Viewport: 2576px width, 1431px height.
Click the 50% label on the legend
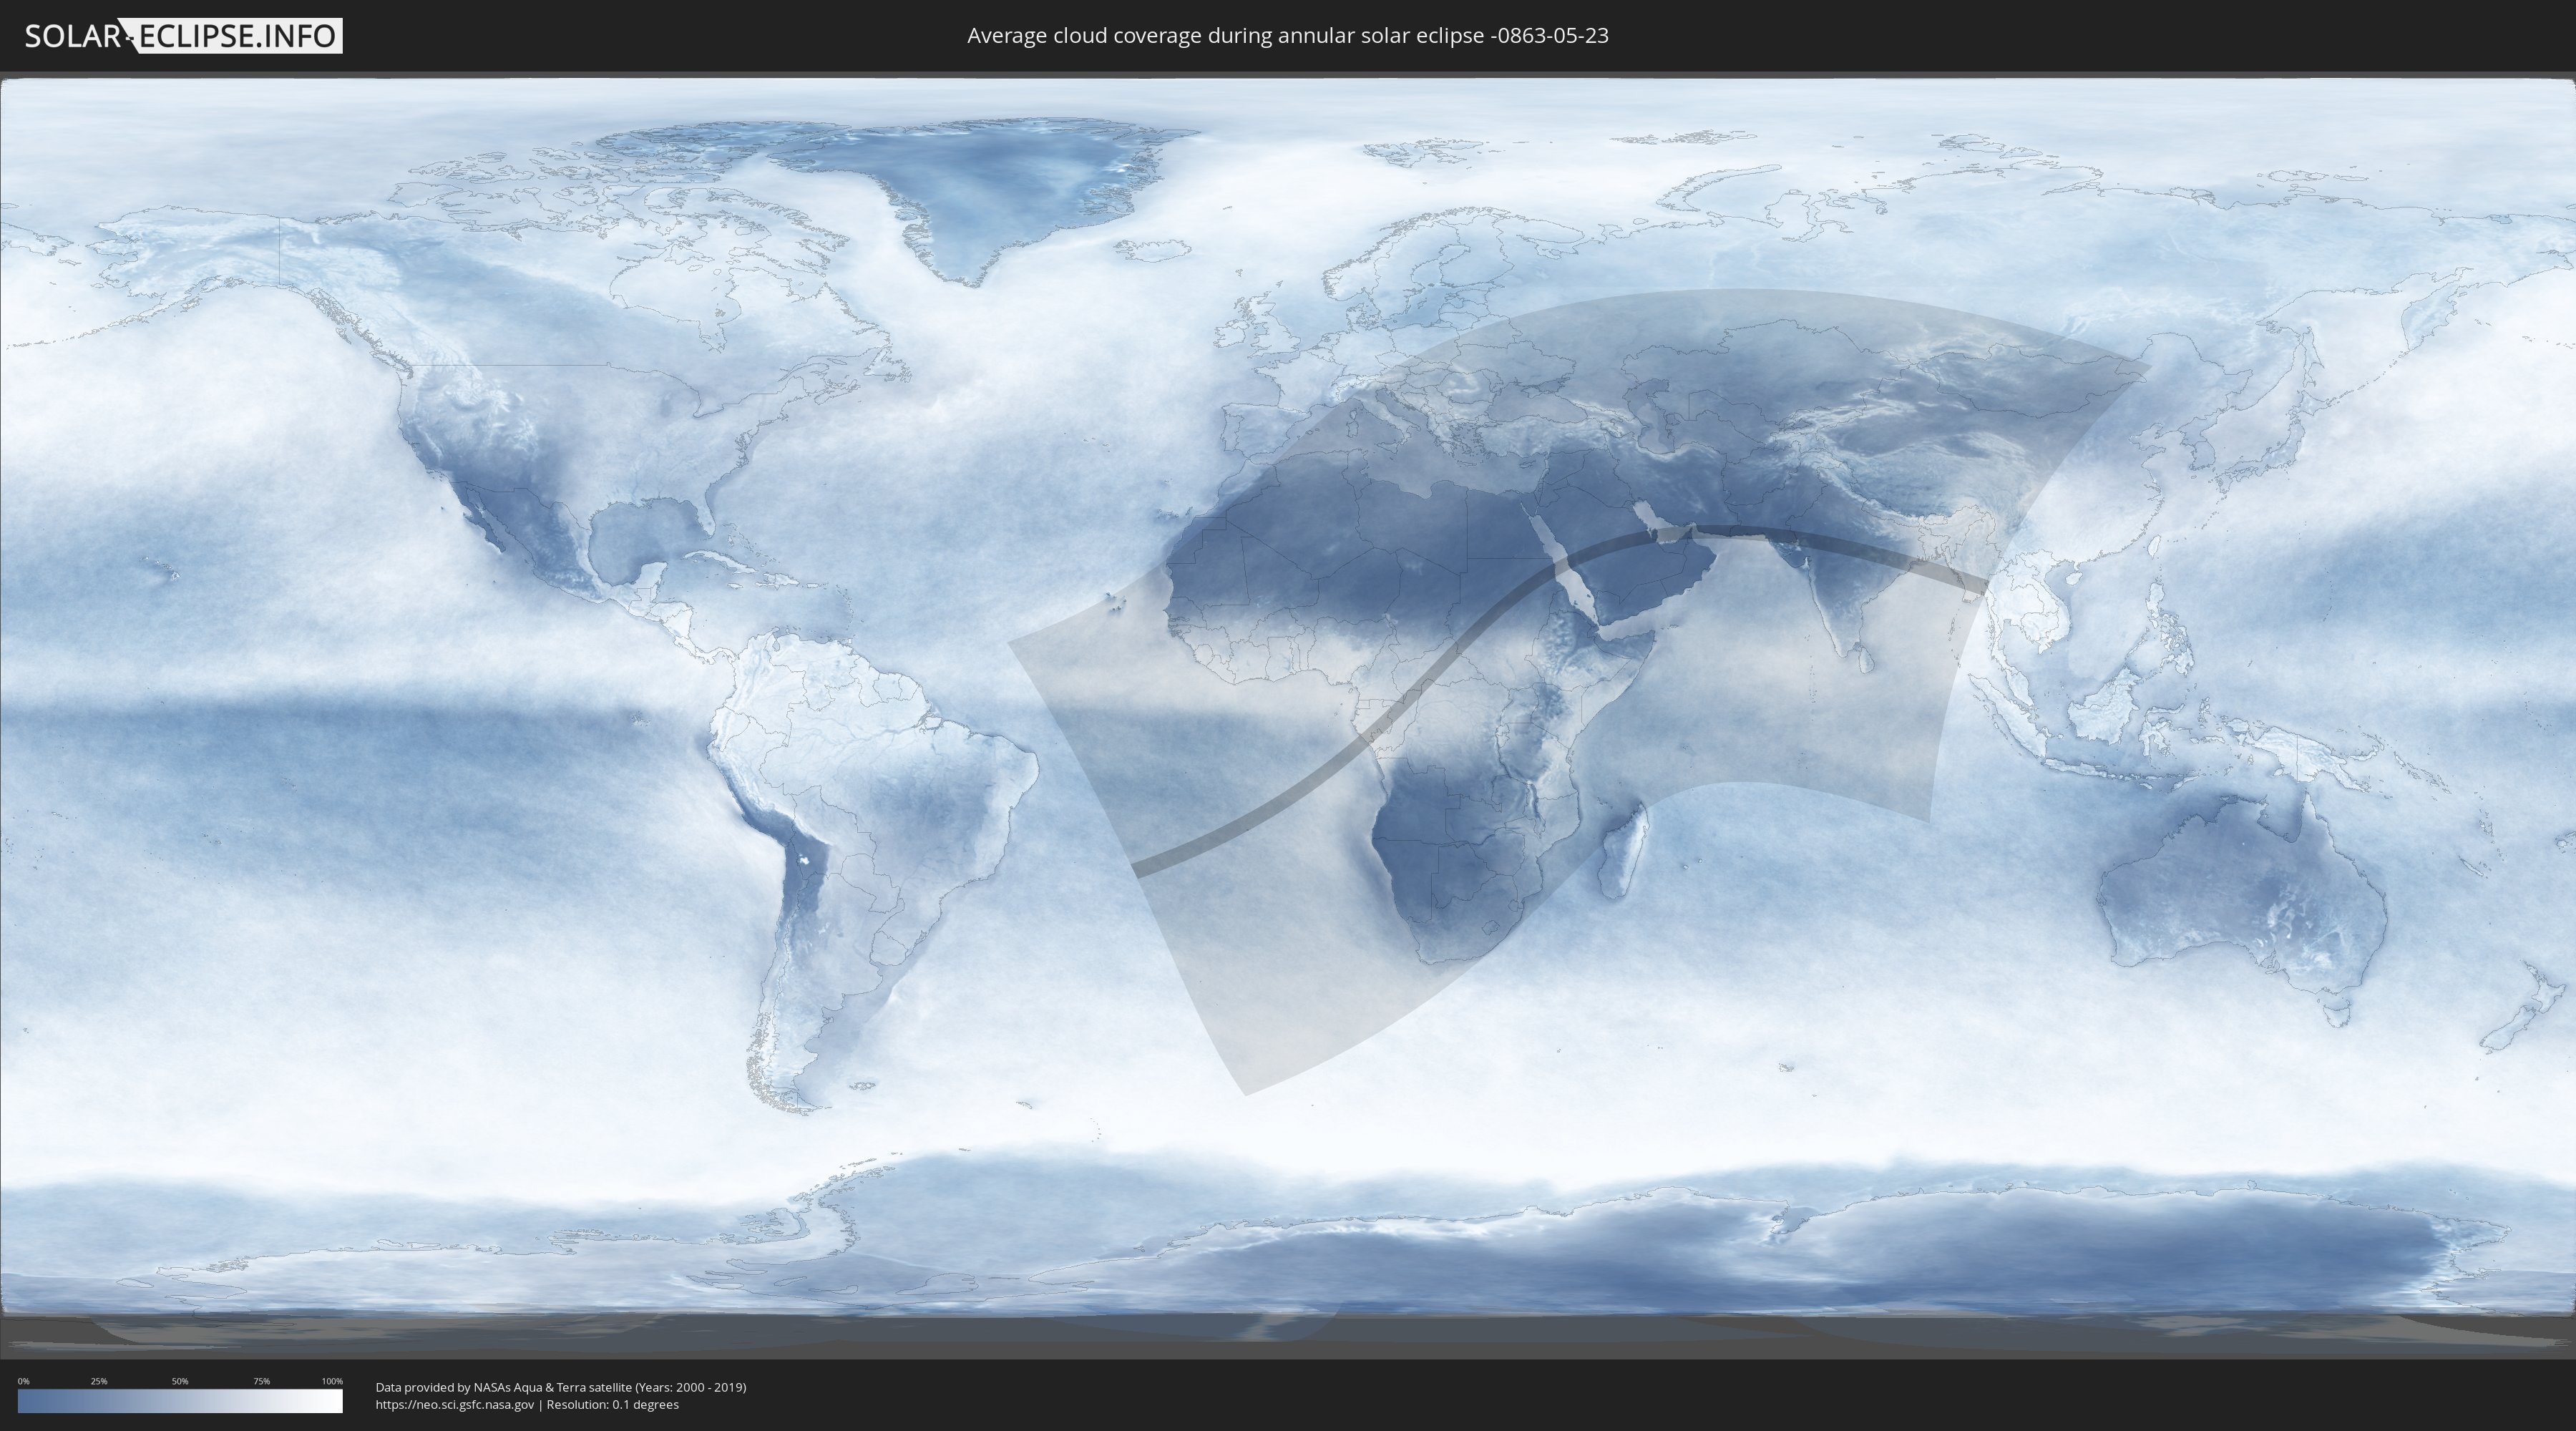pyautogui.click(x=180, y=1381)
